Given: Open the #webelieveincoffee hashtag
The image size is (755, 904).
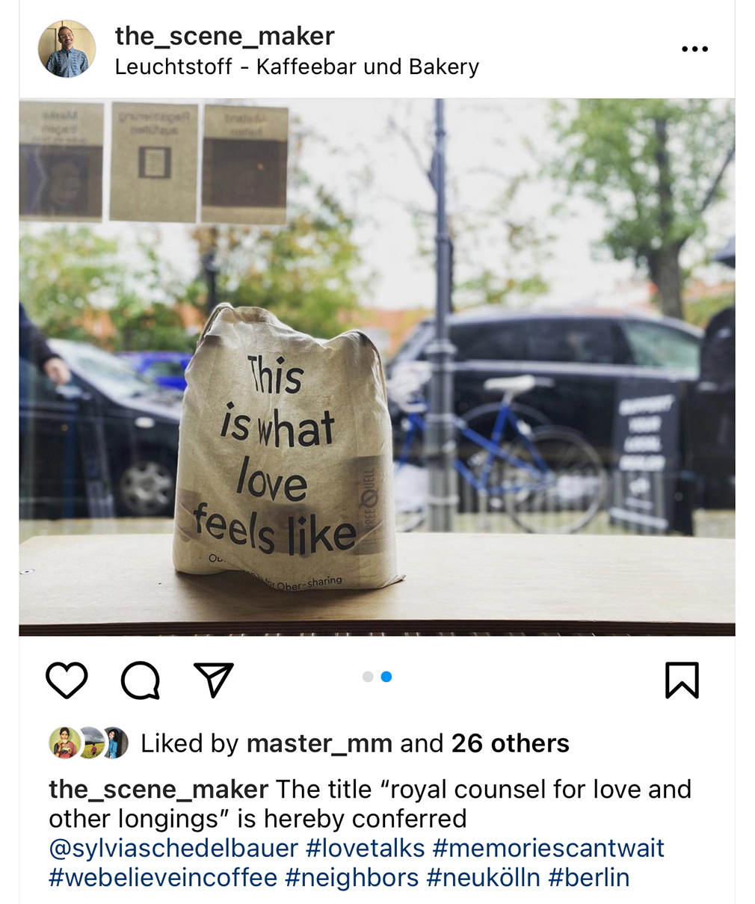Looking at the screenshot, I should click(163, 877).
